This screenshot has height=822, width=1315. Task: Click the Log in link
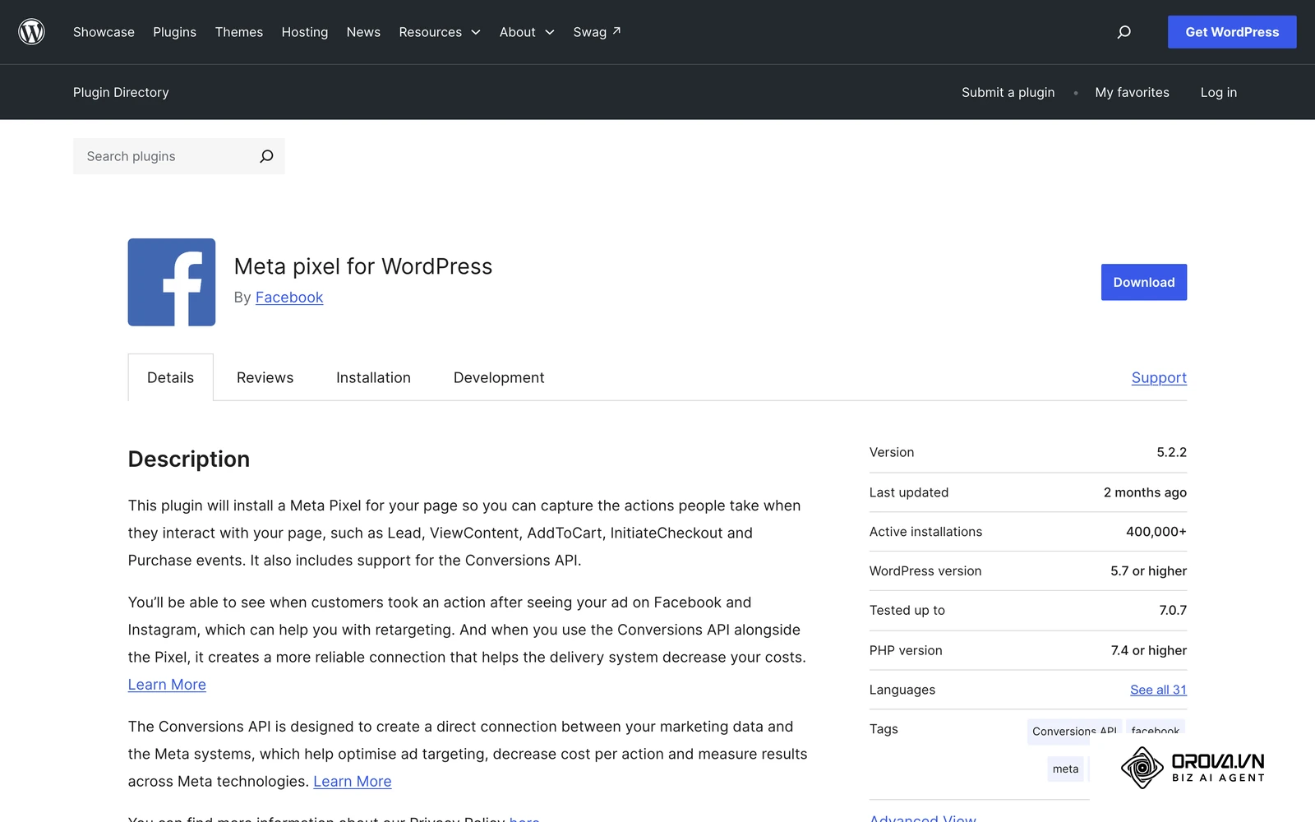[x=1219, y=92]
